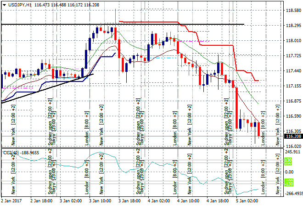Click the 117.155 price scale label
This screenshot has width=303, height=206.
click(x=293, y=86)
